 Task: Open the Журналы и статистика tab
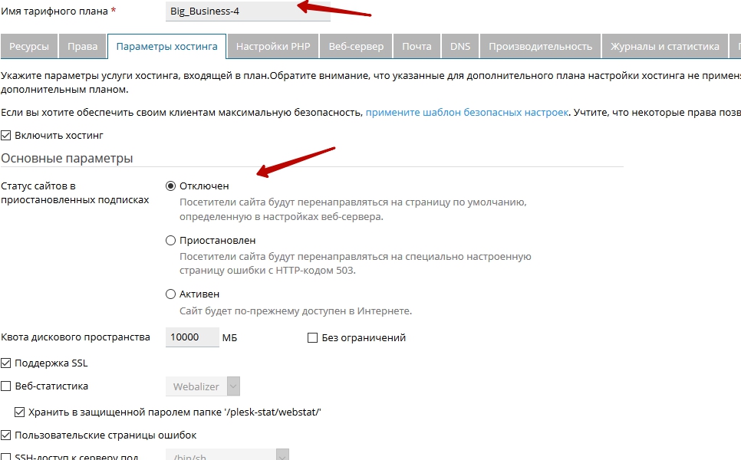[x=664, y=47]
